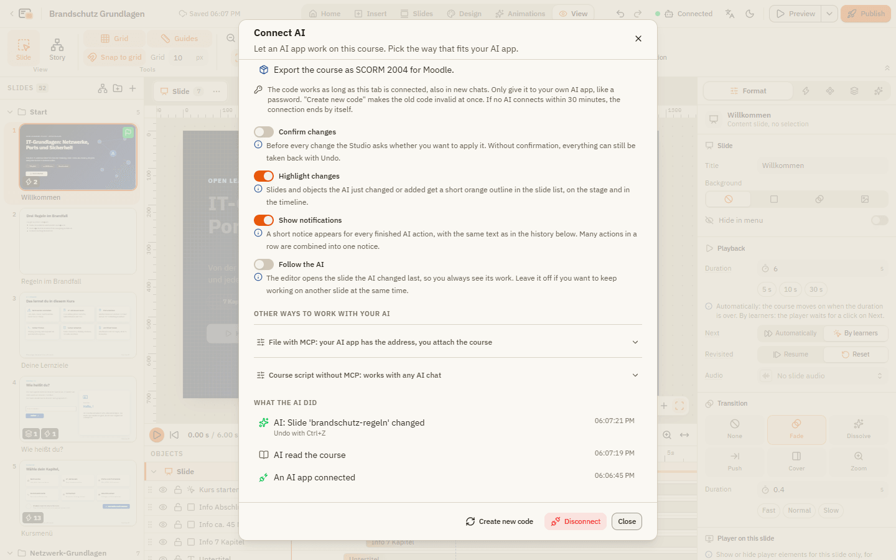
Task: Play the timeline with the round play button
Action: (x=157, y=435)
